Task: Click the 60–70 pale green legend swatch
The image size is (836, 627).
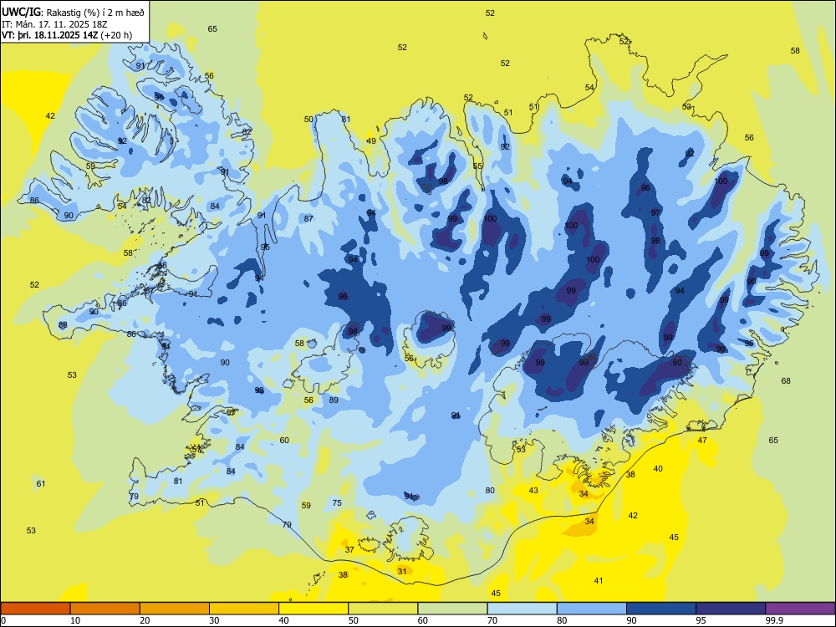Action: (x=452, y=609)
